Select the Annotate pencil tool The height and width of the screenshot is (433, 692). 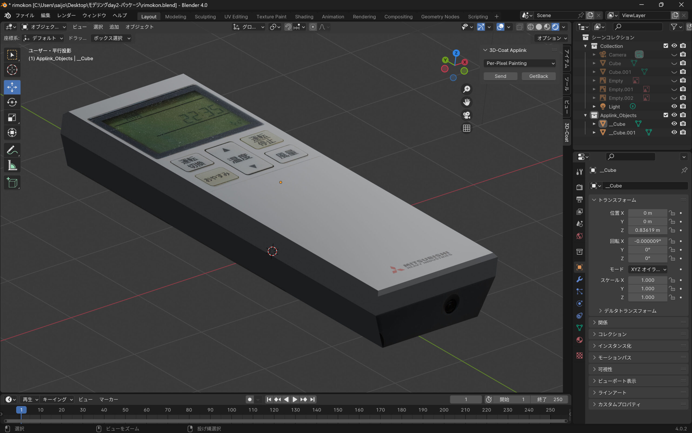pyautogui.click(x=12, y=150)
